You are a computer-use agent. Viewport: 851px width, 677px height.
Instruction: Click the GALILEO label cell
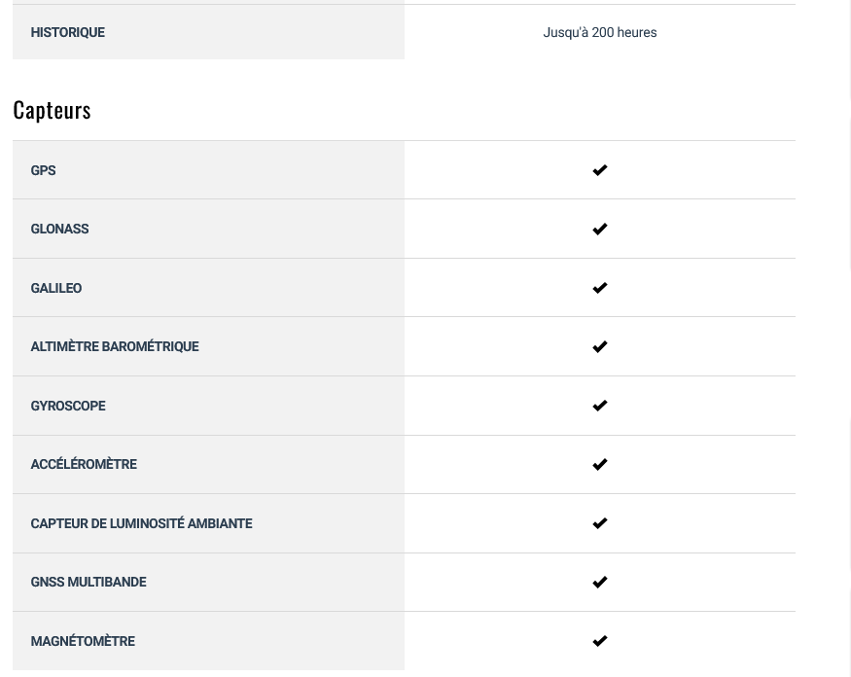[56, 288]
